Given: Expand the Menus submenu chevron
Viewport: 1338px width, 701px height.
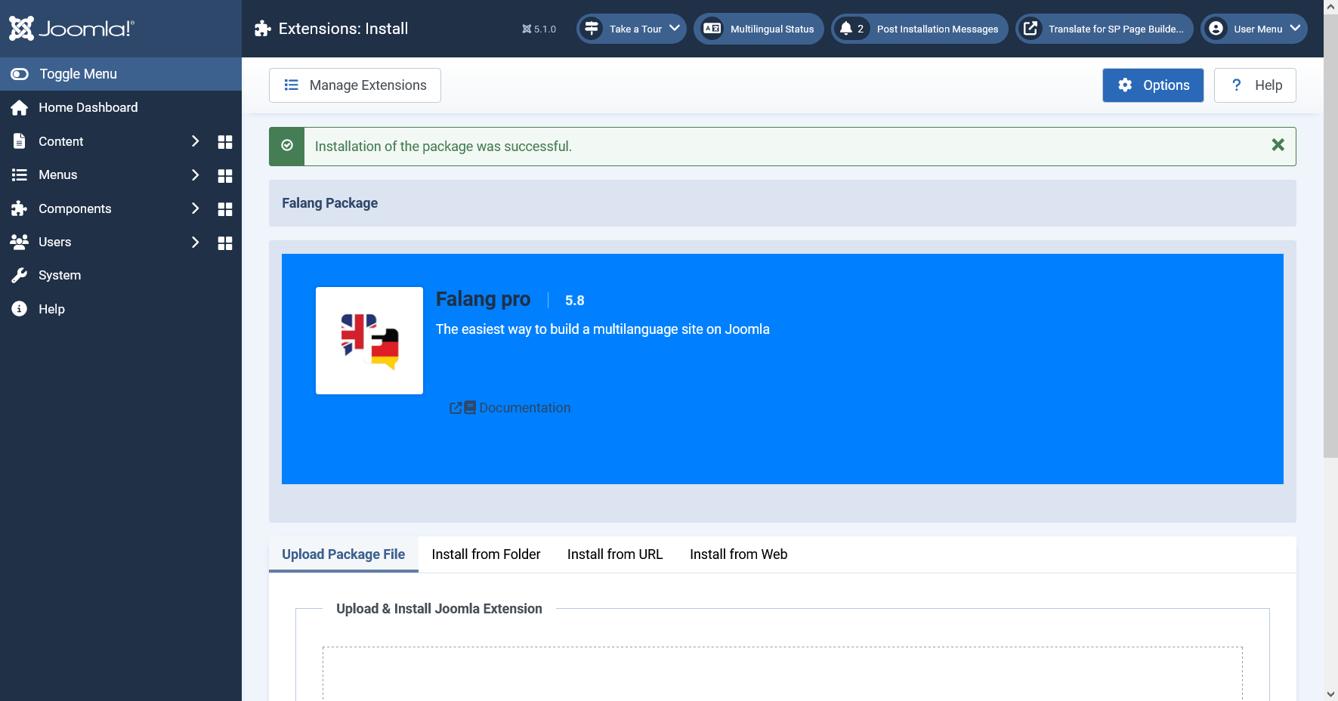Looking at the screenshot, I should (x=195, y=175).
